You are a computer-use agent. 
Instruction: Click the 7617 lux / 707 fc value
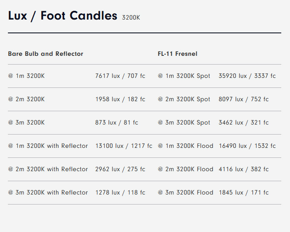pyautogui.click(x=120, y=76)
